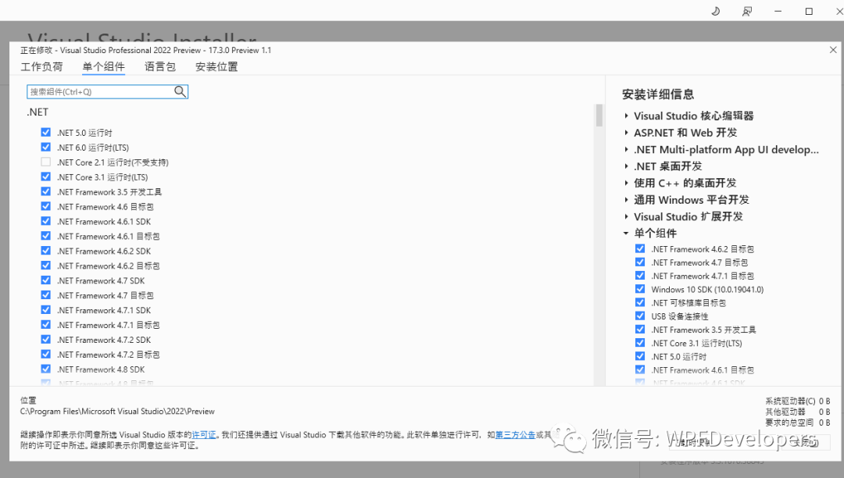
Task: Click 安装详细信息 heading
Action: pos(658,95)
